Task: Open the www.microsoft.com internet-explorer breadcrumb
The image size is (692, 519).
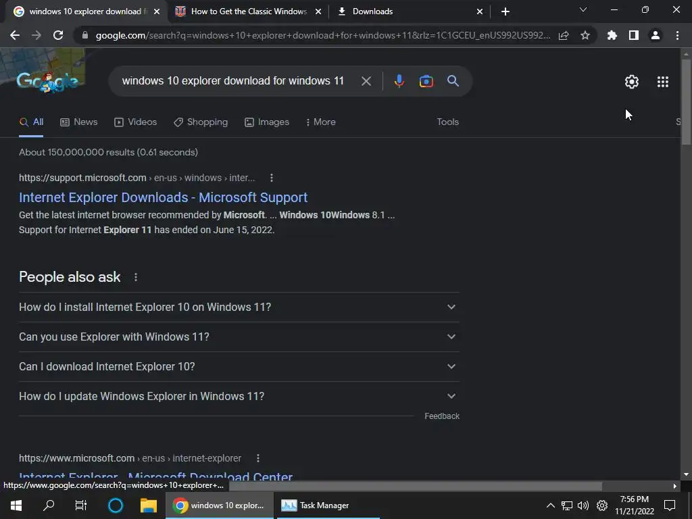Action: (x=130, y=459)
